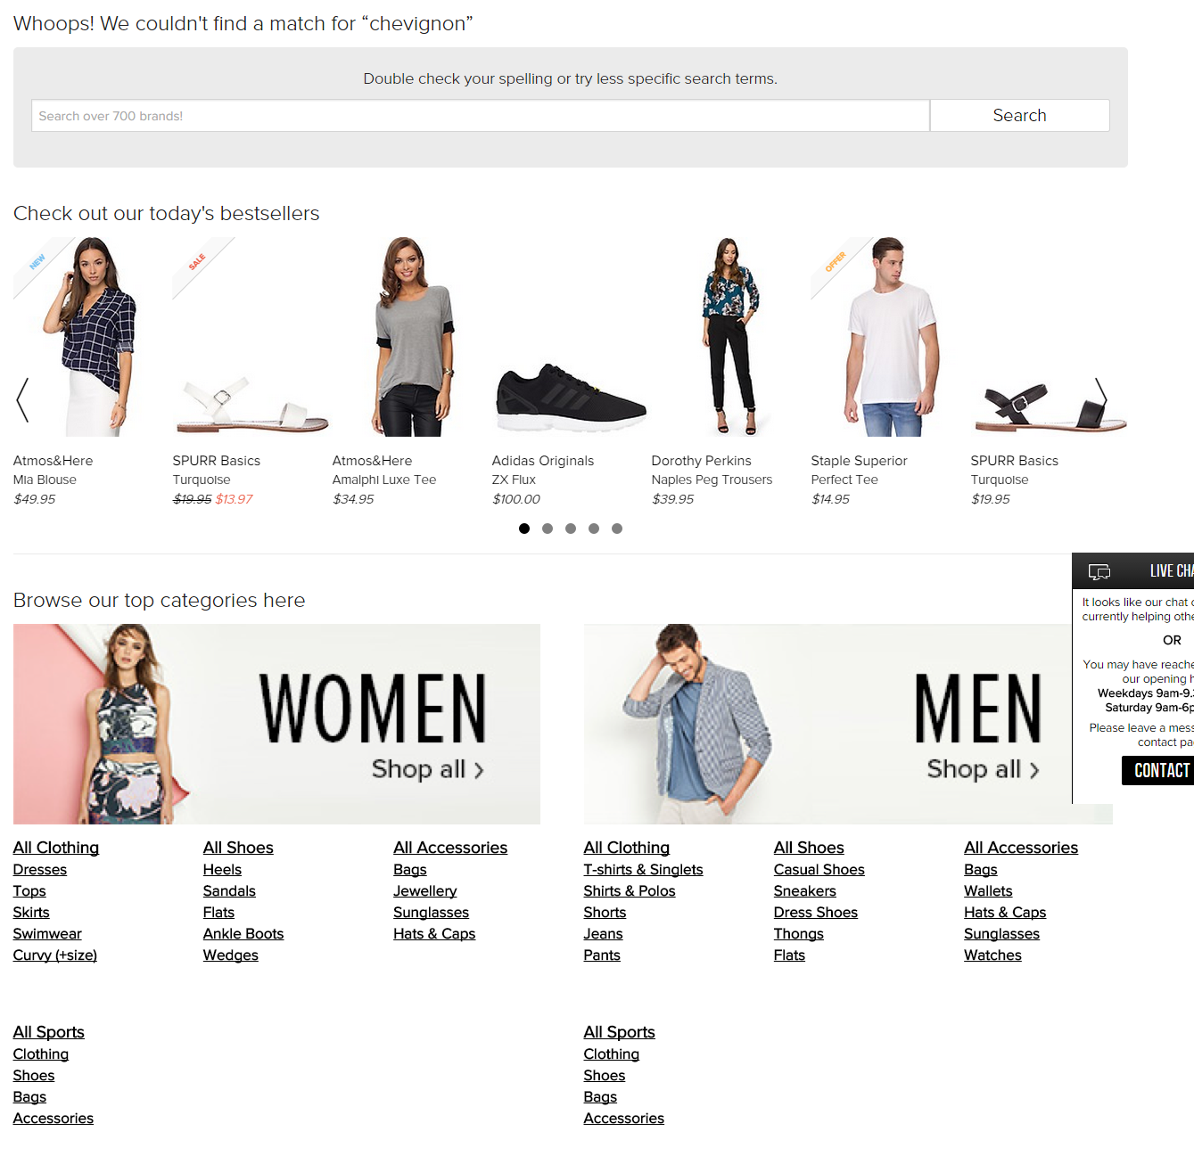Image resolution: width=1194 pixels, height=1156 pixels.
Task: Open women's All Accessories link
Action: 450,848
